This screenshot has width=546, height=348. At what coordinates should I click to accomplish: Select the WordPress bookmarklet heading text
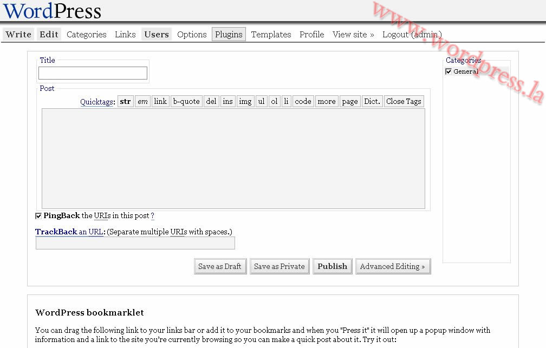[x=89, y=312]
